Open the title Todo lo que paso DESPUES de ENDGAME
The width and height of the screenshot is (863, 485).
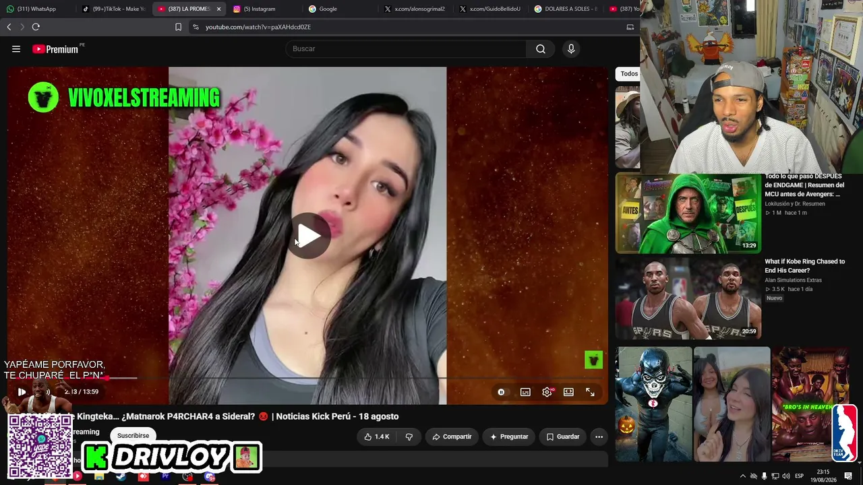click(x=804, y=185)
